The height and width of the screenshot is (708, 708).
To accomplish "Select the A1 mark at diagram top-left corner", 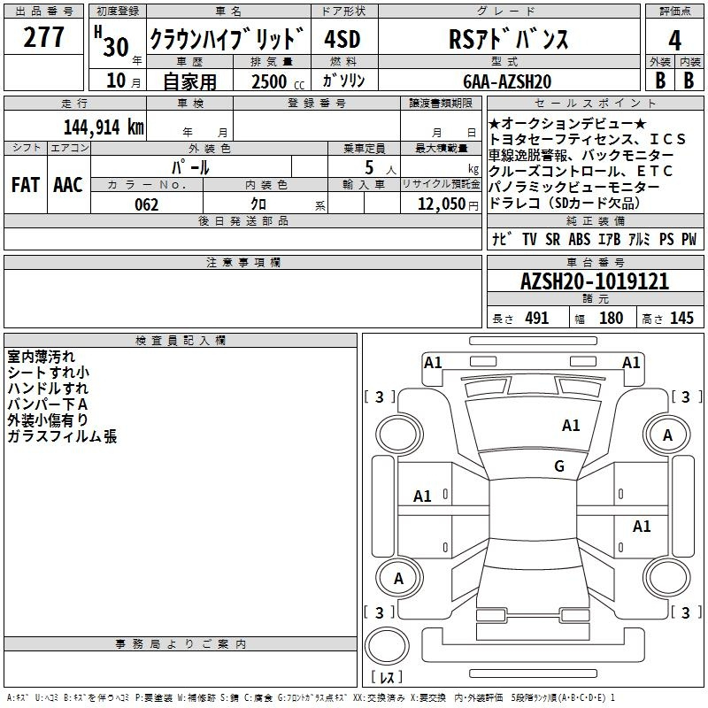I will (x=433, y=362).
